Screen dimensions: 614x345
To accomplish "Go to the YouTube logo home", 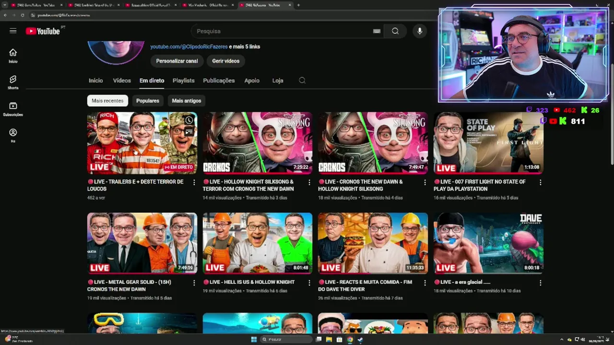I will point(43,31).
